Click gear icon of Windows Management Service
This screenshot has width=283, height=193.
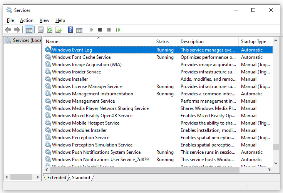tap(48, 101)
